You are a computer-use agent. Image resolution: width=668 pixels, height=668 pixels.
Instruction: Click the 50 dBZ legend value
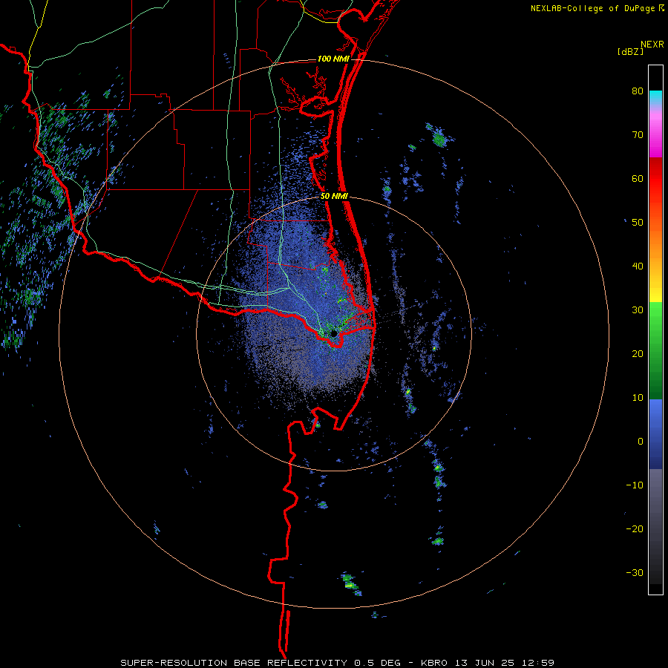[638, 223]
